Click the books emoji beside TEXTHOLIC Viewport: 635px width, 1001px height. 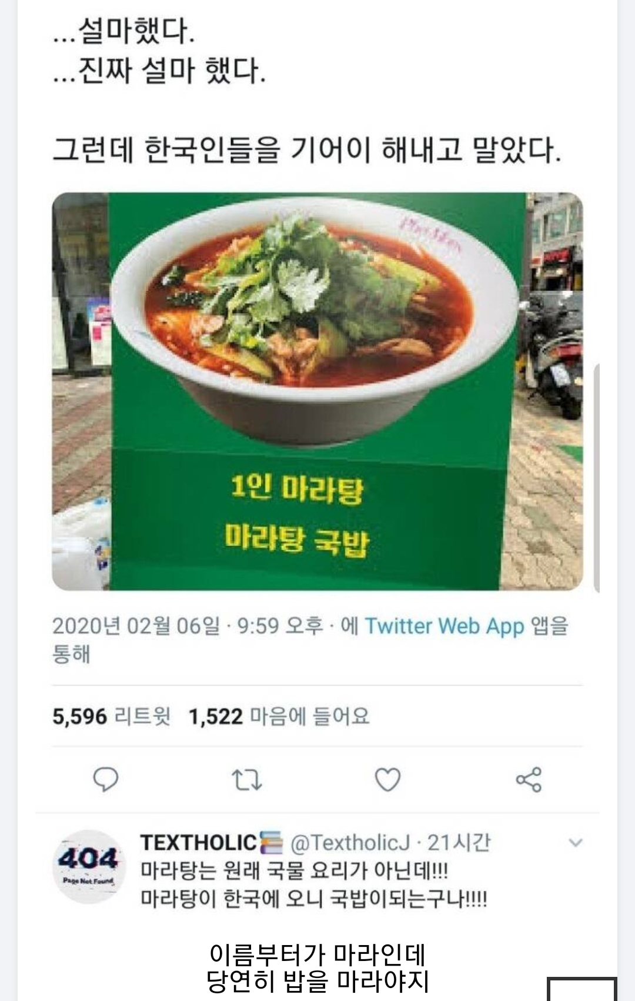(x=271, y=843)
